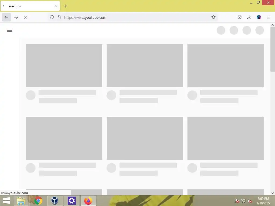Open the Action Center flag icon
Screen dimensions: 275x206
tap(237, 201)
